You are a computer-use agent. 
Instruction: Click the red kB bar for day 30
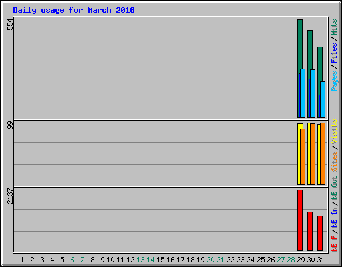(310, 232)
